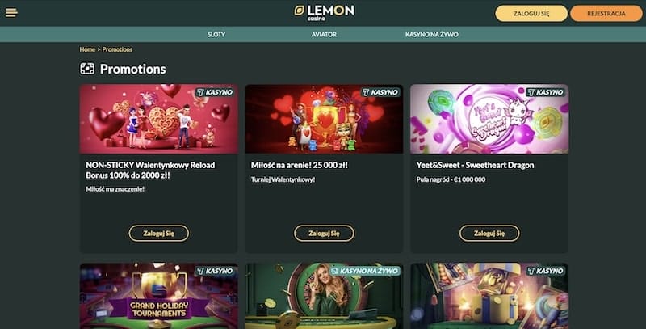Follow the Home breadcrumb link
The image size is (646, 329).
[x=87, y=49]
